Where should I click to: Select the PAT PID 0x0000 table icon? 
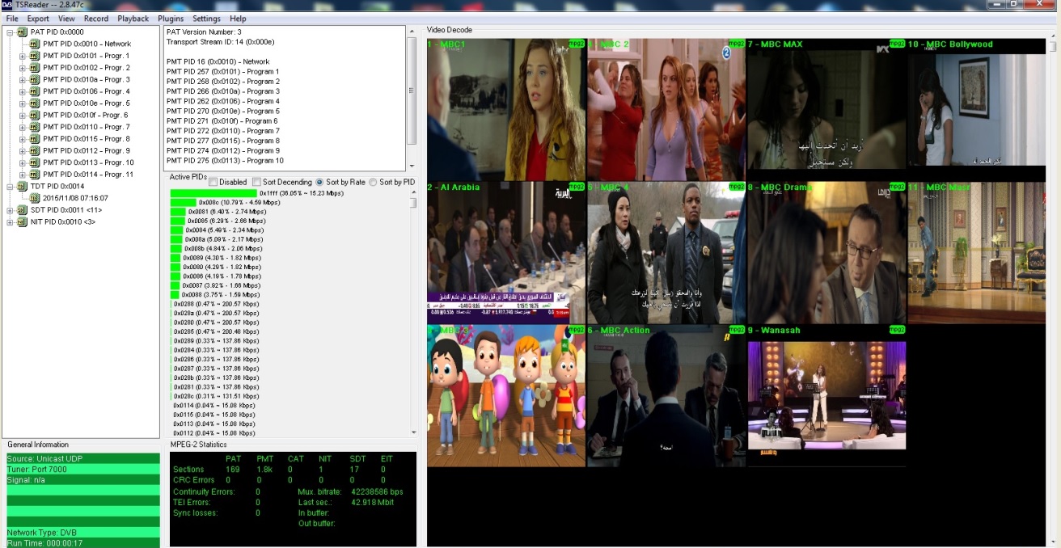click(23, 32)
